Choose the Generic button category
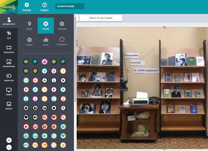This screenshot has width=208, height=151. point(30,41)
